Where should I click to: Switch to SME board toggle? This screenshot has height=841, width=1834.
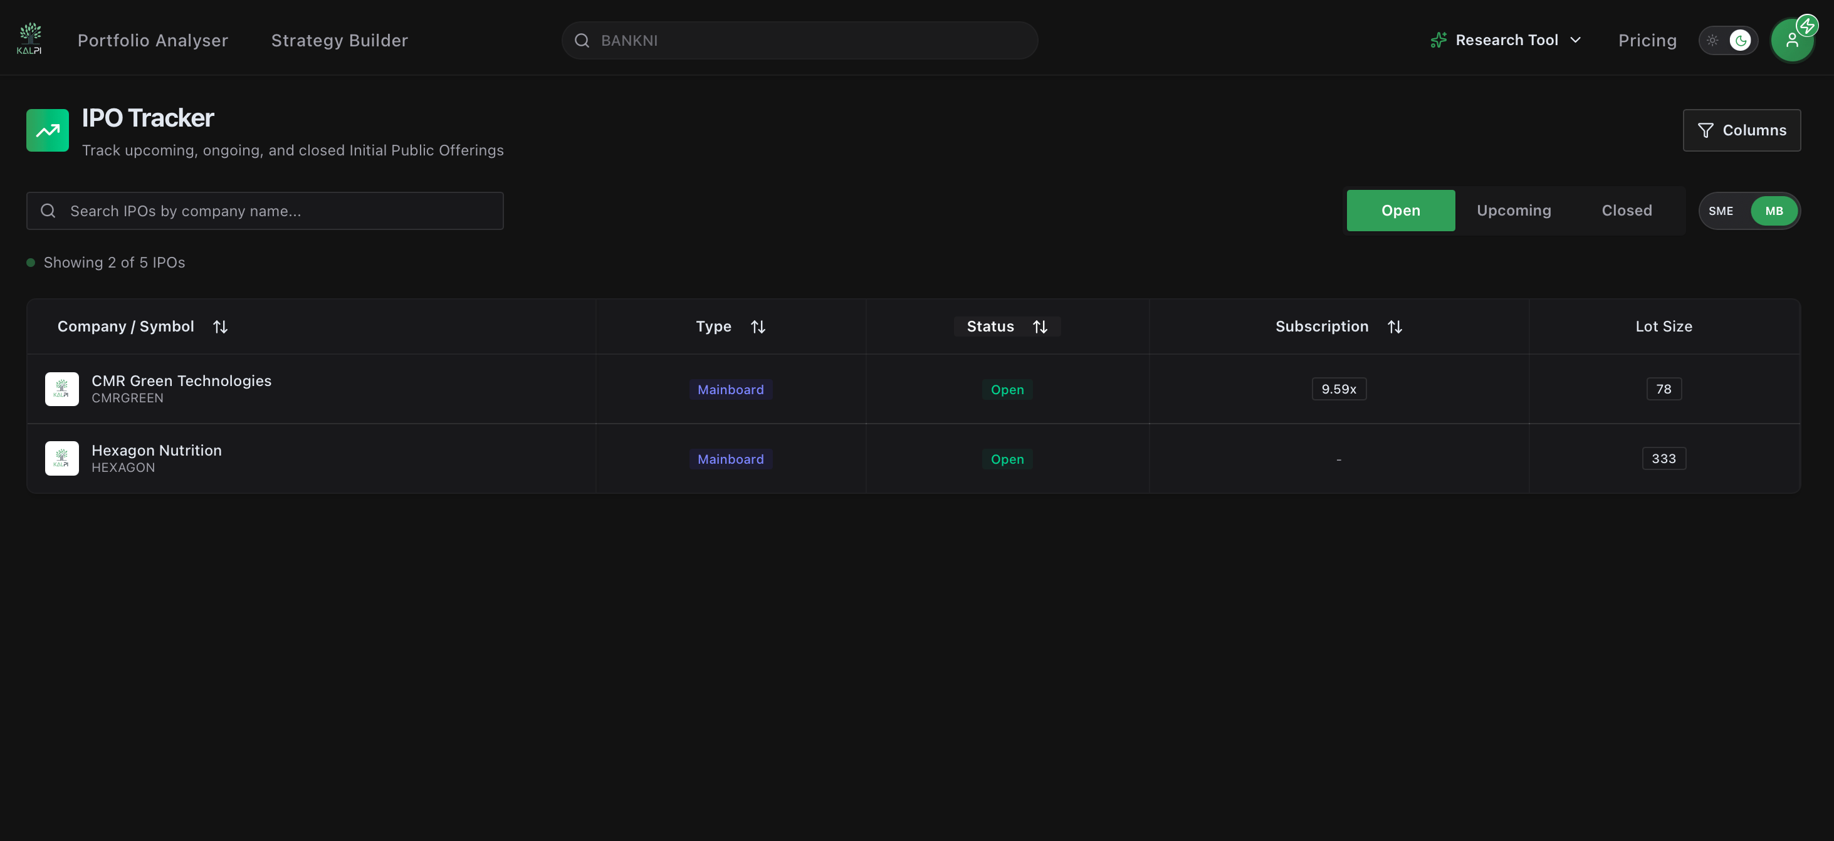(x=1720, y=211)
